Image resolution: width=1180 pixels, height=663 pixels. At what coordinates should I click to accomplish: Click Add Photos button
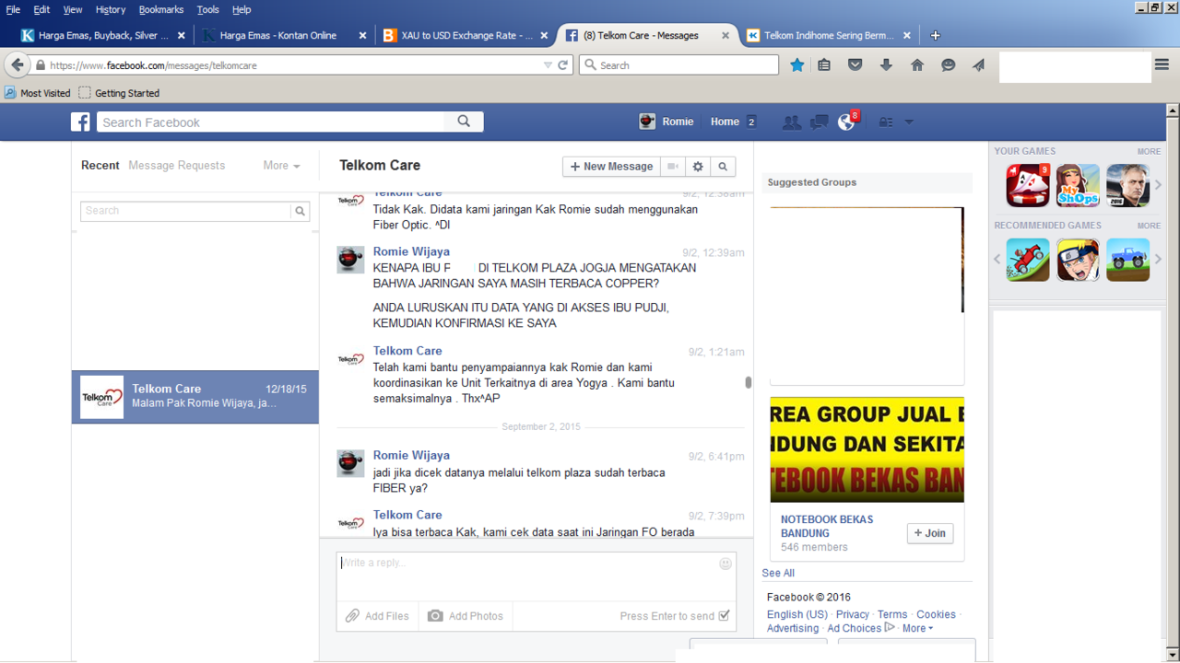click(466, 616)
